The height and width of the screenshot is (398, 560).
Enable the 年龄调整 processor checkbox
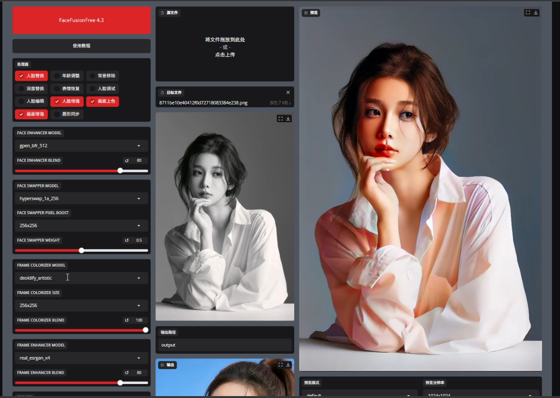(x=57, y=76)
